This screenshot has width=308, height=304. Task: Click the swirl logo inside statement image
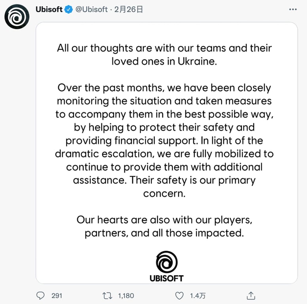point(167,262)
